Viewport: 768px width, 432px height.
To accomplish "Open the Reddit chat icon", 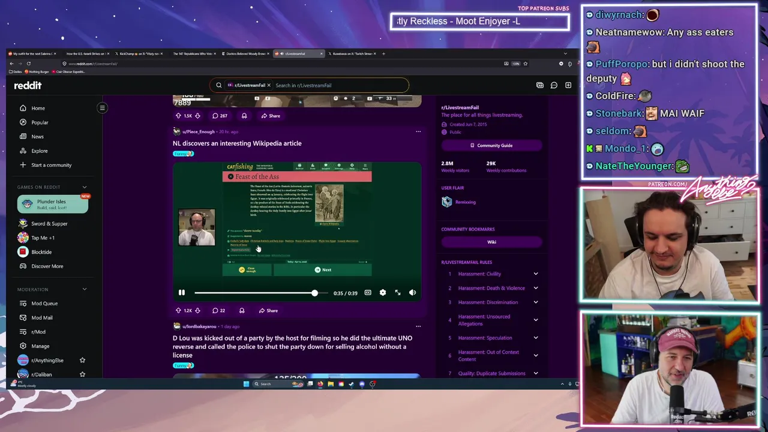I will click(554, 85).
